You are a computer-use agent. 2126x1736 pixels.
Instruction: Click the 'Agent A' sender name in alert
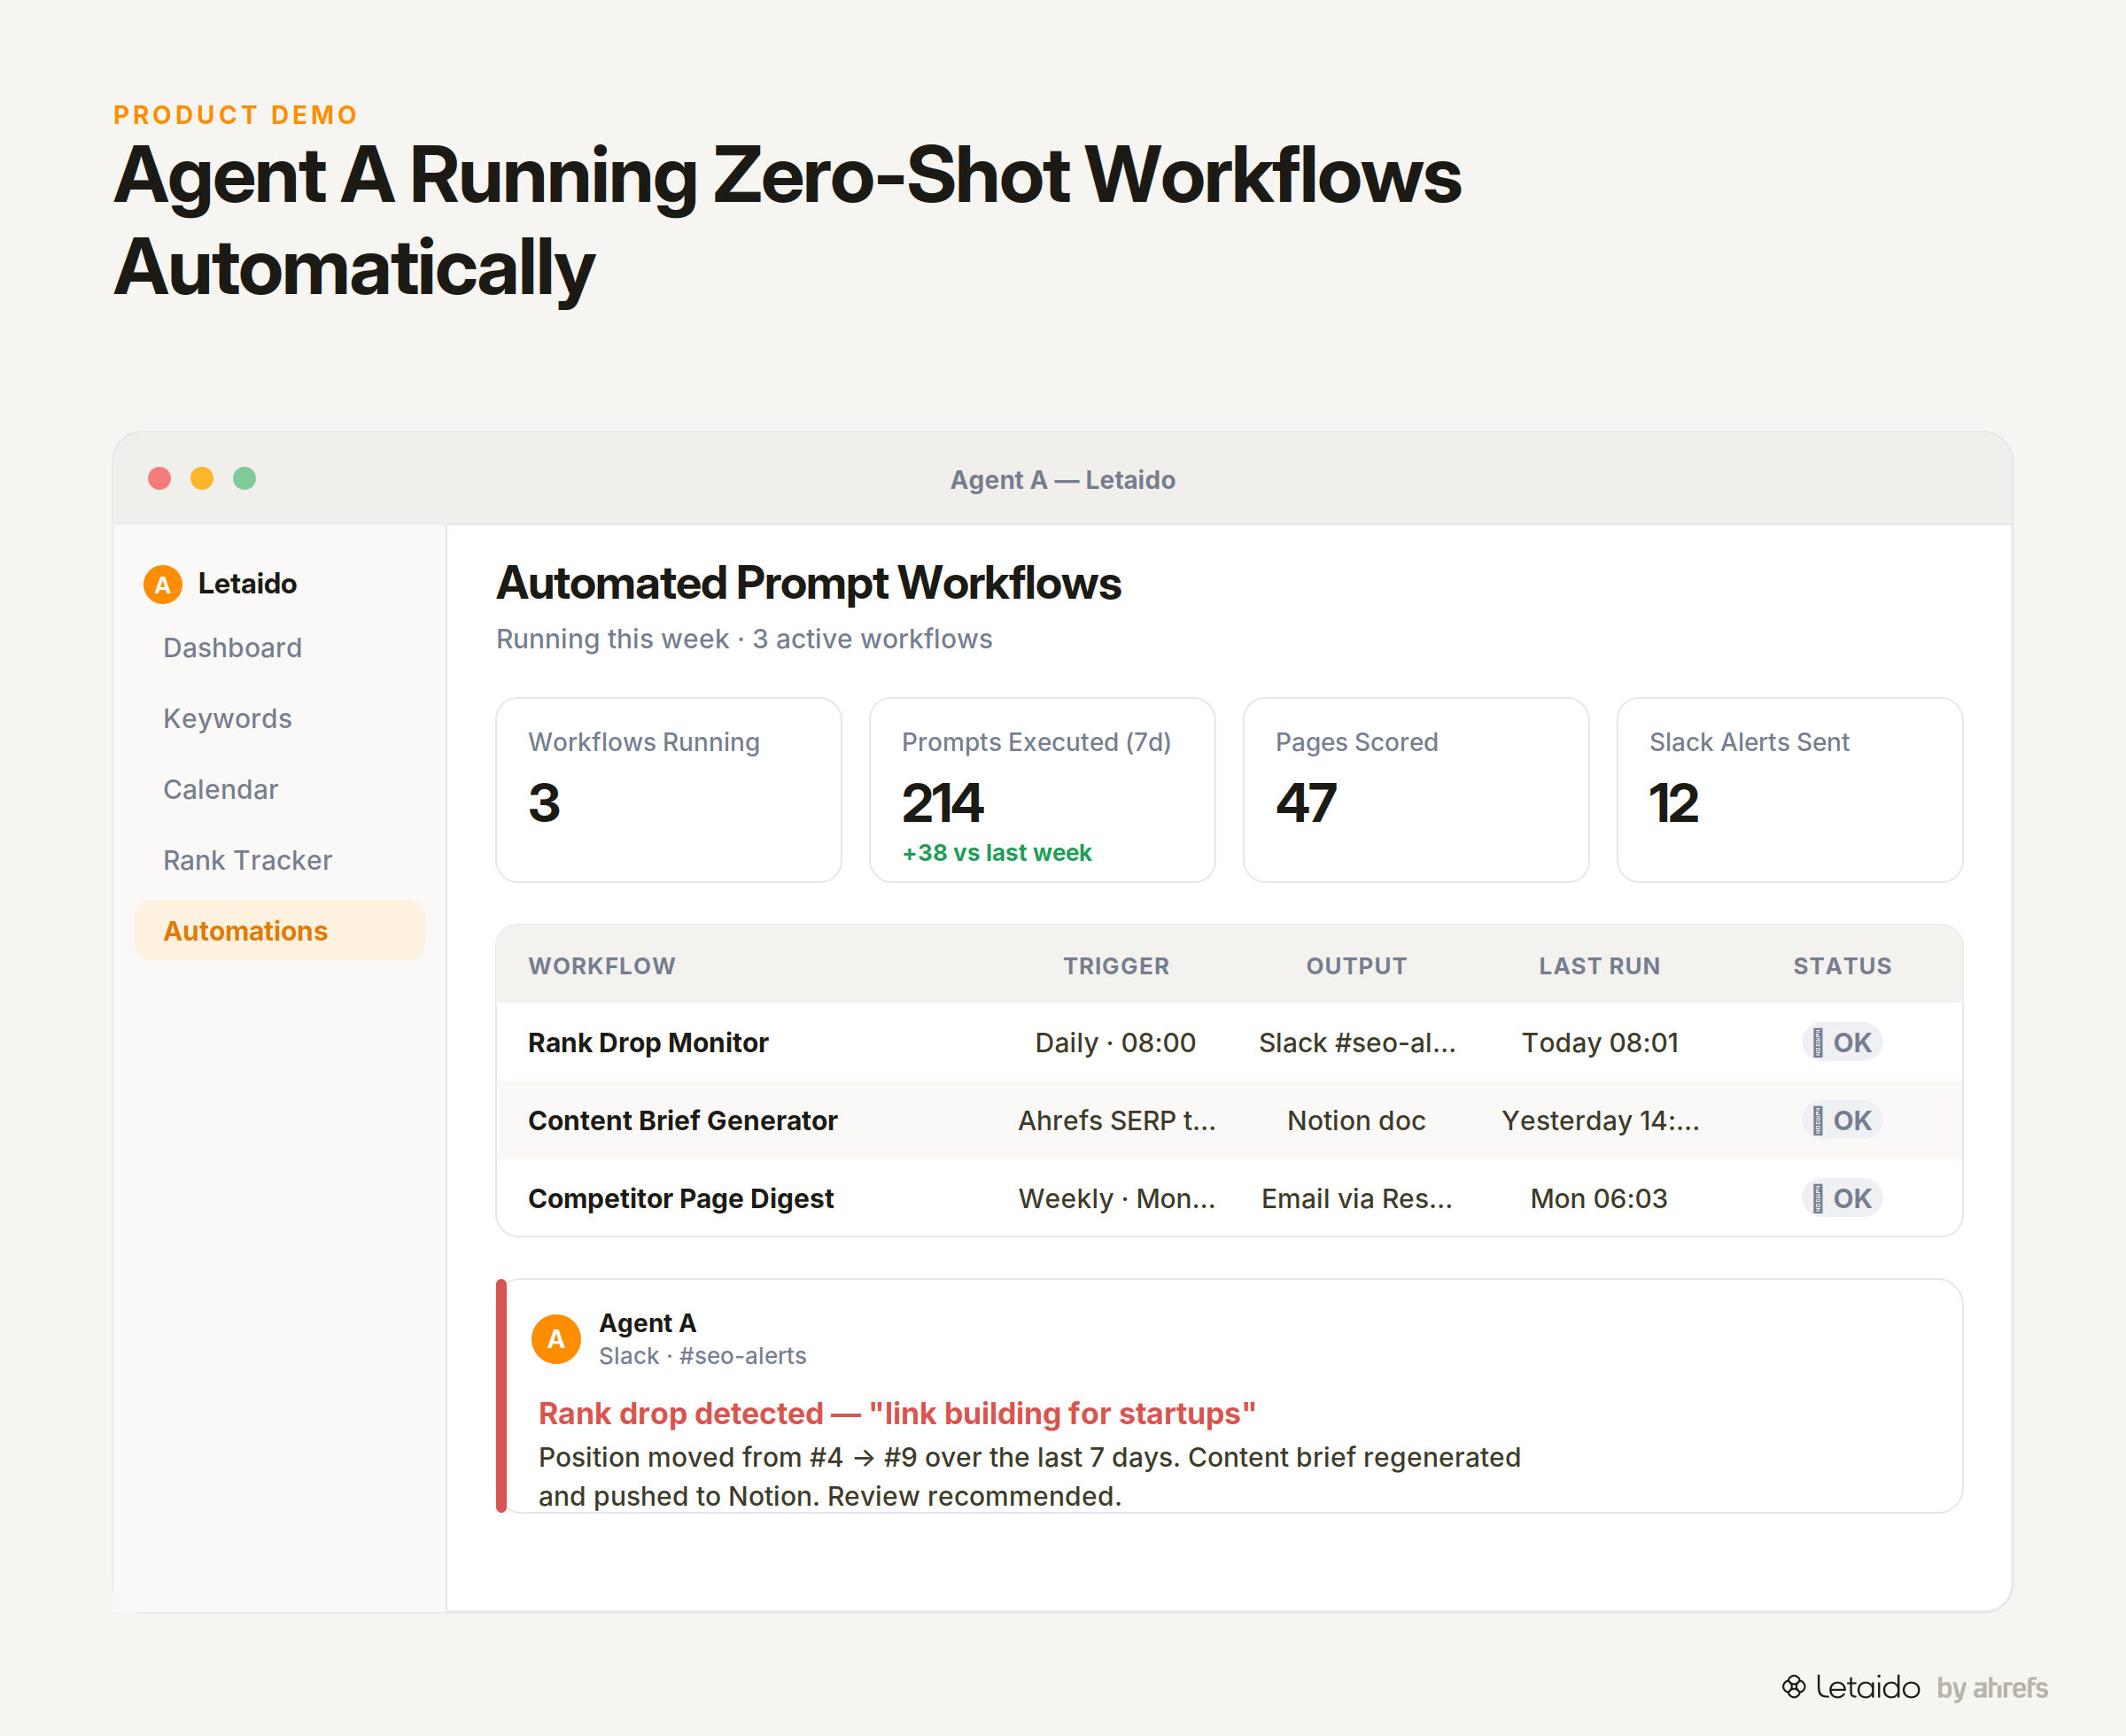(647, 1323)
